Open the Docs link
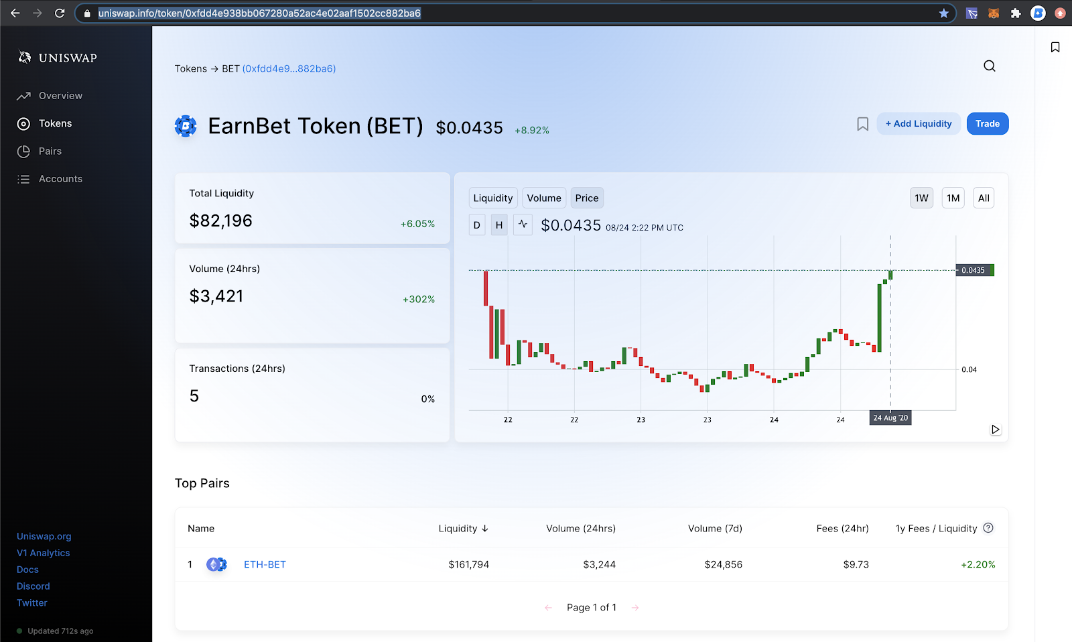The width and height of the screenshot is (1072, 642). click(x=27, y=570)
